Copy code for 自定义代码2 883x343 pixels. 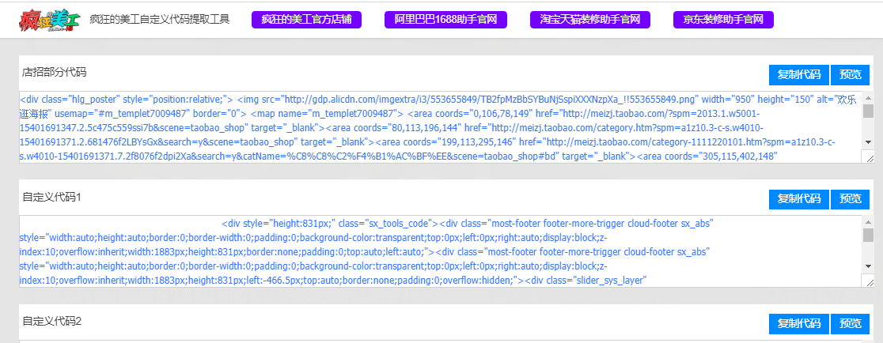coord(798,324)
